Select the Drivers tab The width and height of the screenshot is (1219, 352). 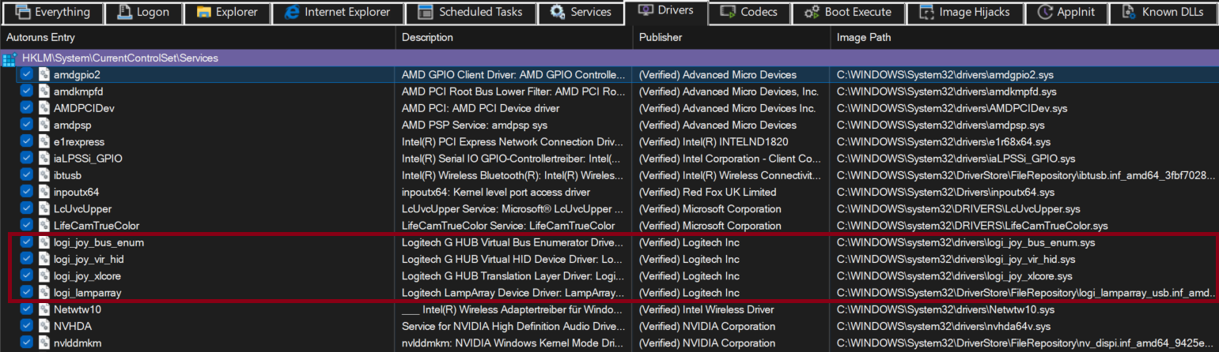click(x=665, y=11)
